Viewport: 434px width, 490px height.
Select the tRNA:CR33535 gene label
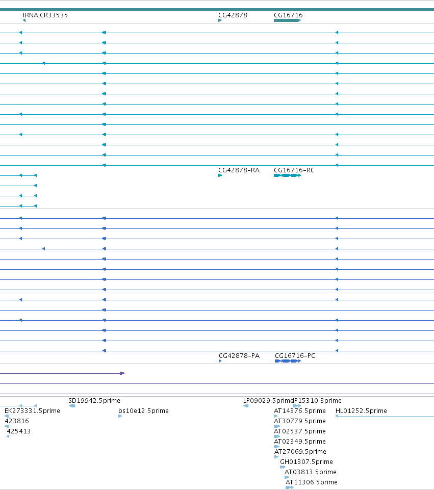[45, 15]
